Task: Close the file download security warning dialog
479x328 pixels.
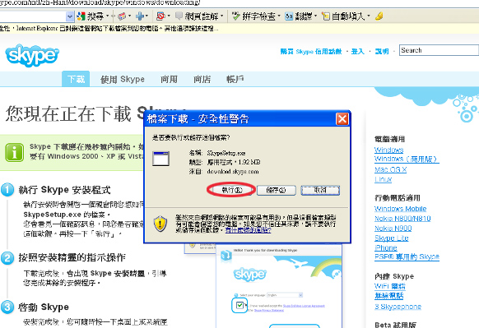Action: click(x=342, y=119)
